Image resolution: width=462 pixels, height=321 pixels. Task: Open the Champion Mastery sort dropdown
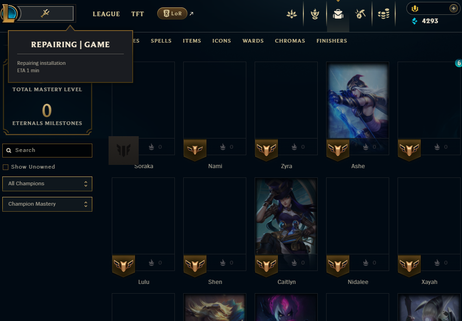(47, 204)
